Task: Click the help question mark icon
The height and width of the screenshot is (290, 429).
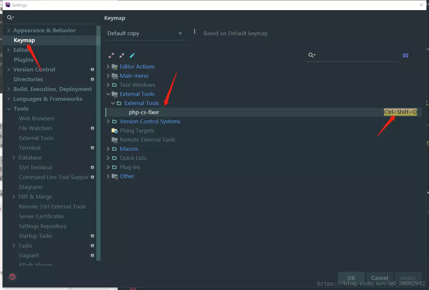Action: click(x=12, y=277)
